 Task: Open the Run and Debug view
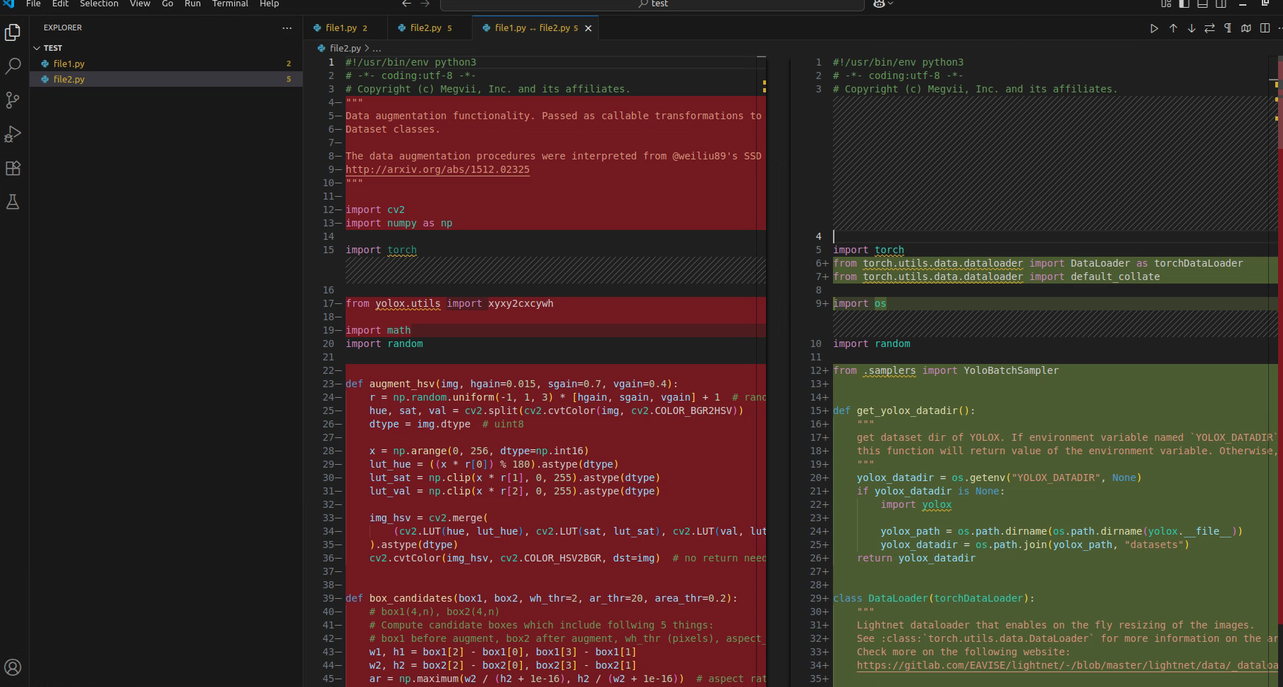[13, 134]
